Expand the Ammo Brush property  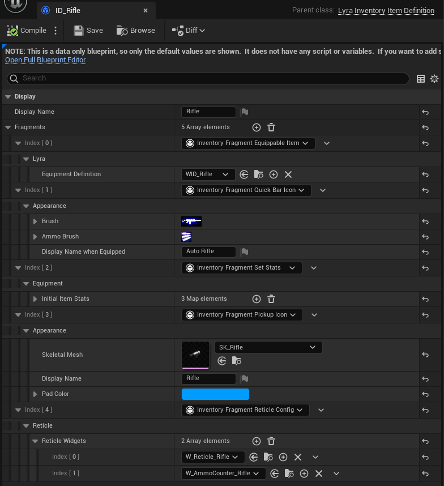coord(35,237)
